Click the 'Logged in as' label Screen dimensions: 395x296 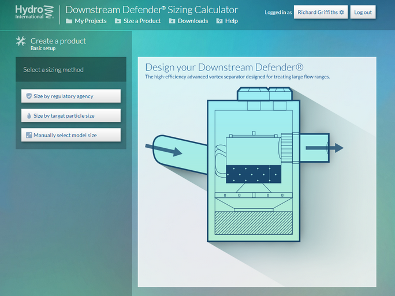click(278, 12)
